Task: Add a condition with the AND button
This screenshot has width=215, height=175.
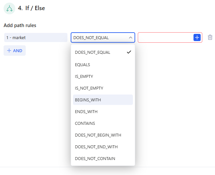Action: [15, 51]
